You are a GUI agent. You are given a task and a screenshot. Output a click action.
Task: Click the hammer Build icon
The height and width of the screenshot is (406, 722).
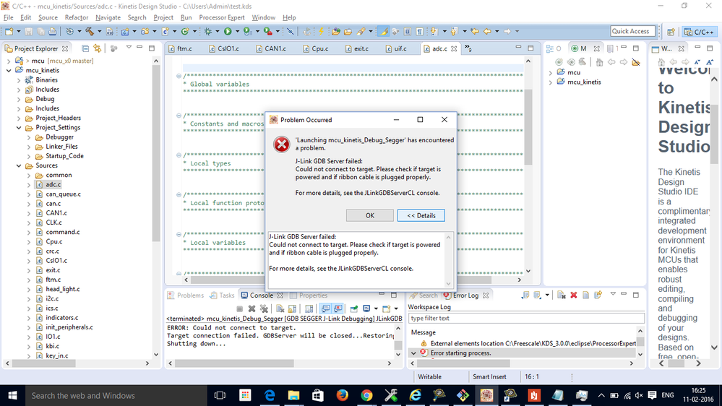pyautogui.click(x=90, y=31)
